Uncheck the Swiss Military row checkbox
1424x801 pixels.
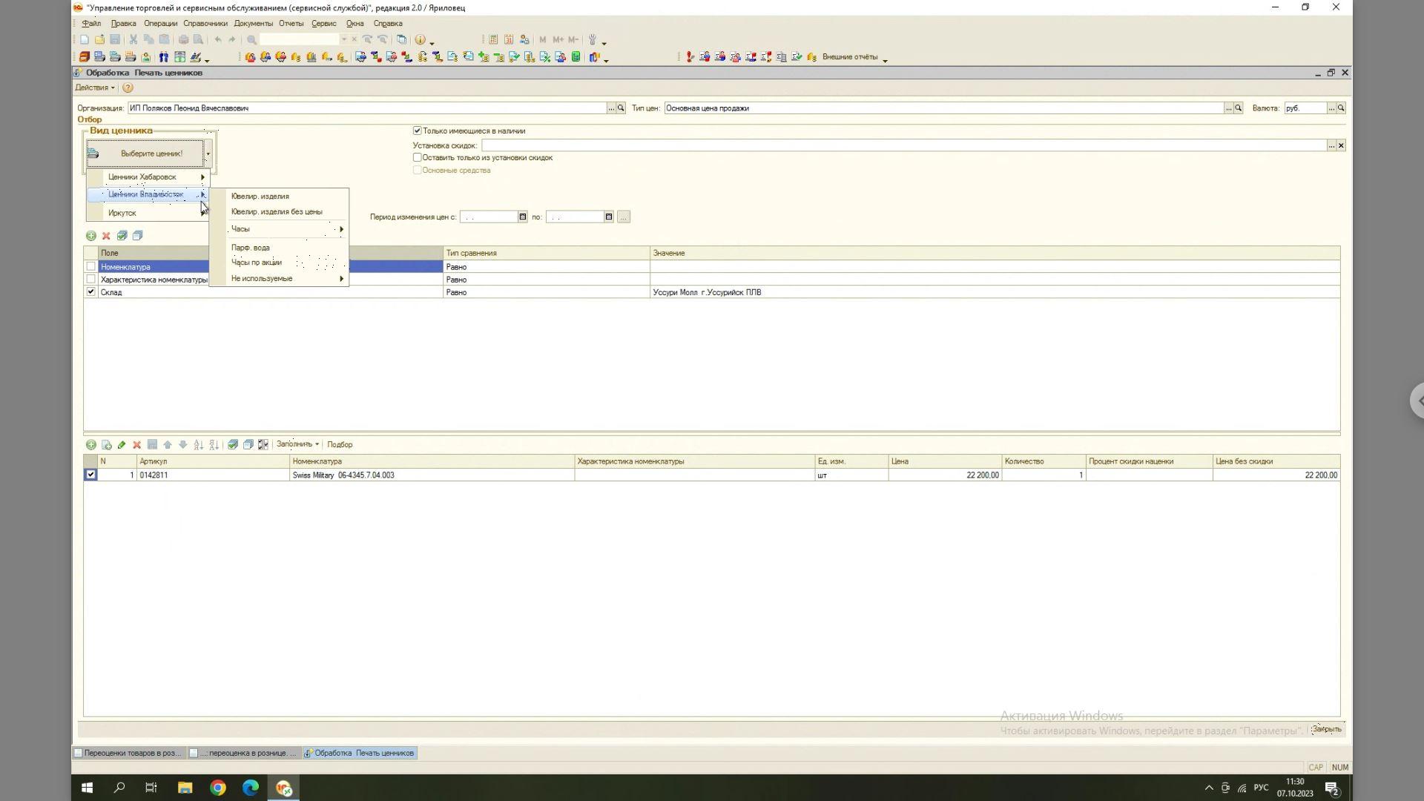[90, 475]
